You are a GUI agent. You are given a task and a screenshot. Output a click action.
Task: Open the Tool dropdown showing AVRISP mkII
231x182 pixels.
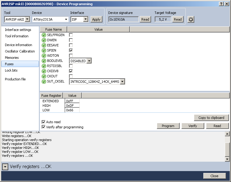point(17,19)
